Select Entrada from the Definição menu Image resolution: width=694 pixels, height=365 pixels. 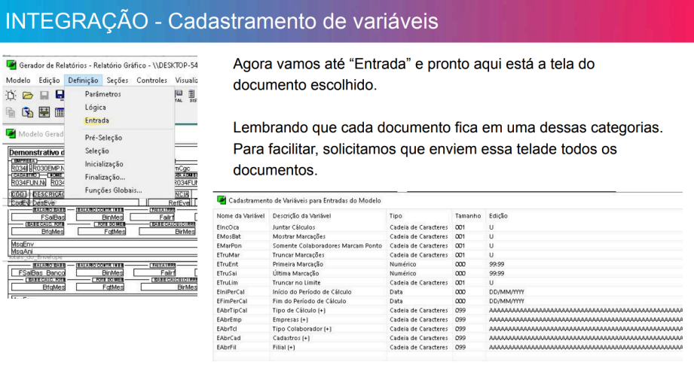(x=96, y=120)
